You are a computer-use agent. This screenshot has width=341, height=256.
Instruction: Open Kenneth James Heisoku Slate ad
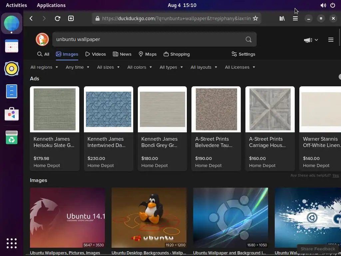pyautogui.click(x=55, y=129)
